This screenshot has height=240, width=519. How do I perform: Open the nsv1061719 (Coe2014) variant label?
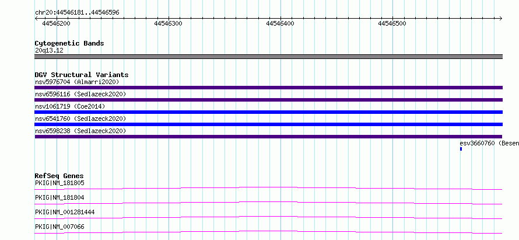70,106
